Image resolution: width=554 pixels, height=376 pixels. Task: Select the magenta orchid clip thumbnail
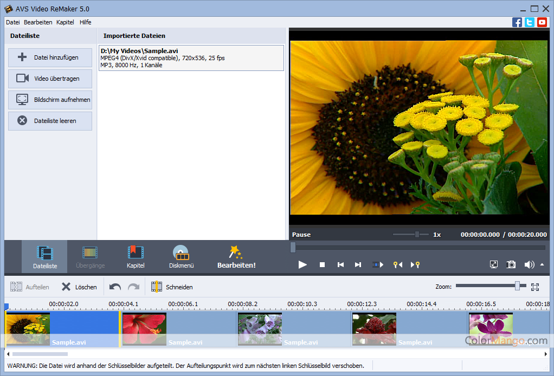[x=491, y=329]
